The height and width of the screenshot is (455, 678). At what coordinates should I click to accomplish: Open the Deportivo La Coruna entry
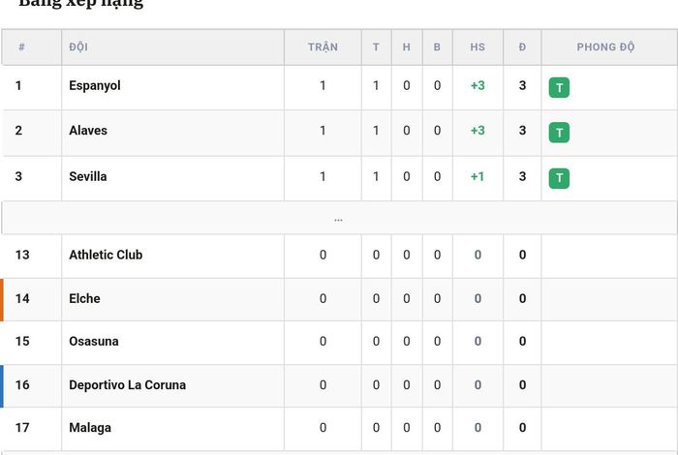click(x=128, y=385)
